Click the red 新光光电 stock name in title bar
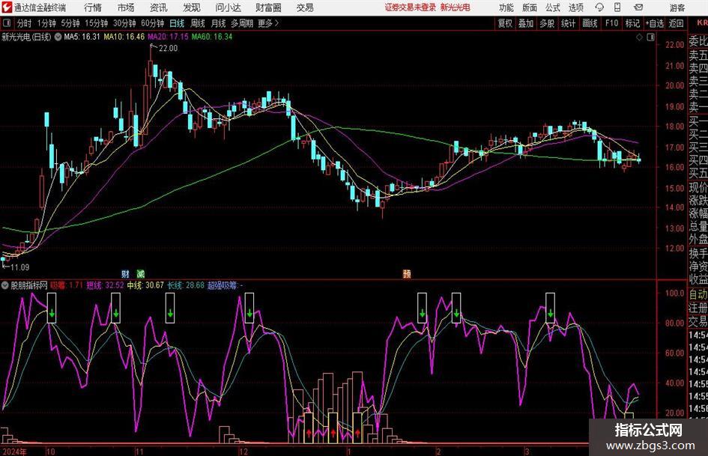Image resolution: width=708 pixels, height=456 pixels. point(456,7)
